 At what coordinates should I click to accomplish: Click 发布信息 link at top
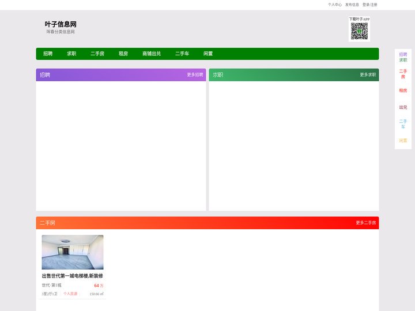click(352, 5)
